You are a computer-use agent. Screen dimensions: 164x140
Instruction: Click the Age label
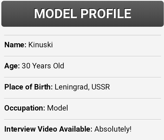[12, 66]
